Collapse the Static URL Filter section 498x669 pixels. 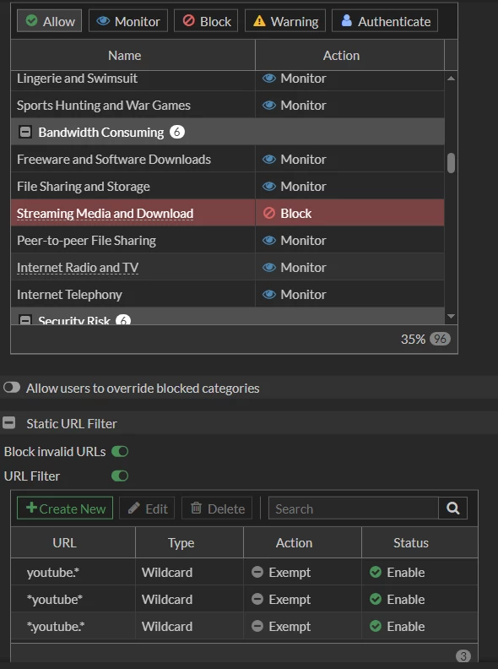coord(8,423)
